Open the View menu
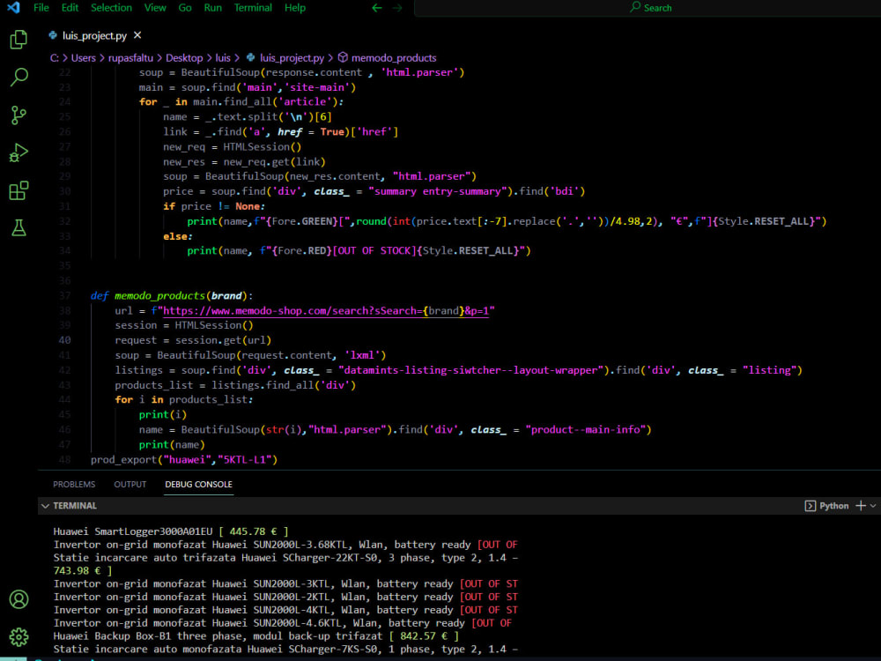The image size is (881, 661). (x=155, y=8)
